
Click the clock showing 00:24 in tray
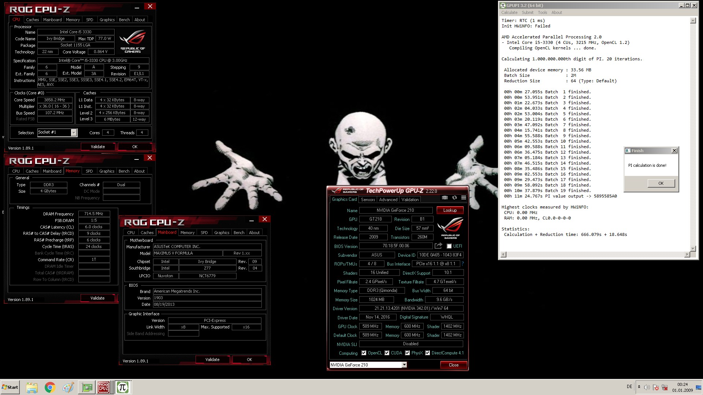[x=682, y=384]
